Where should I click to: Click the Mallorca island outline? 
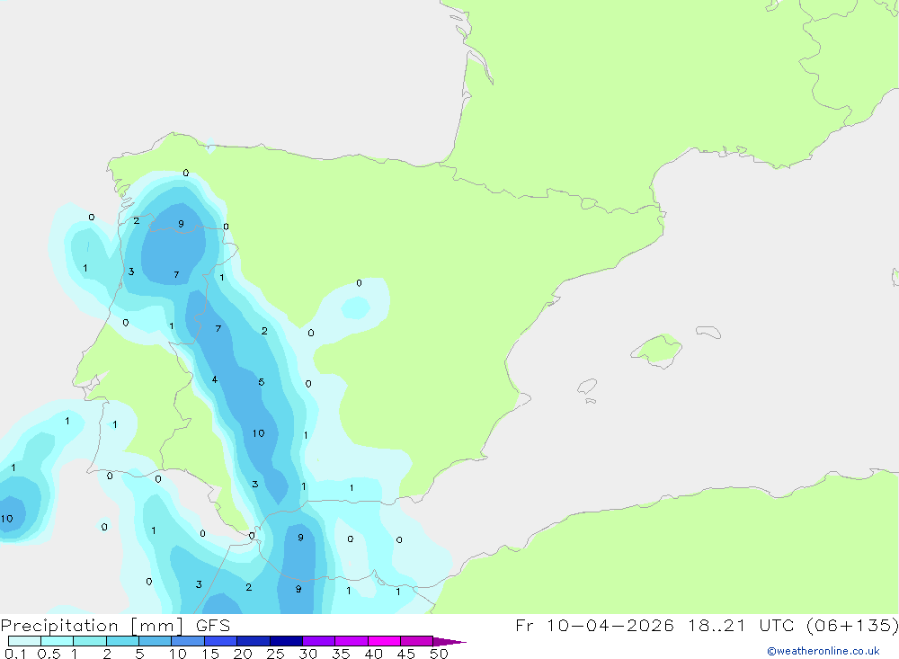(x=657, y=350)
